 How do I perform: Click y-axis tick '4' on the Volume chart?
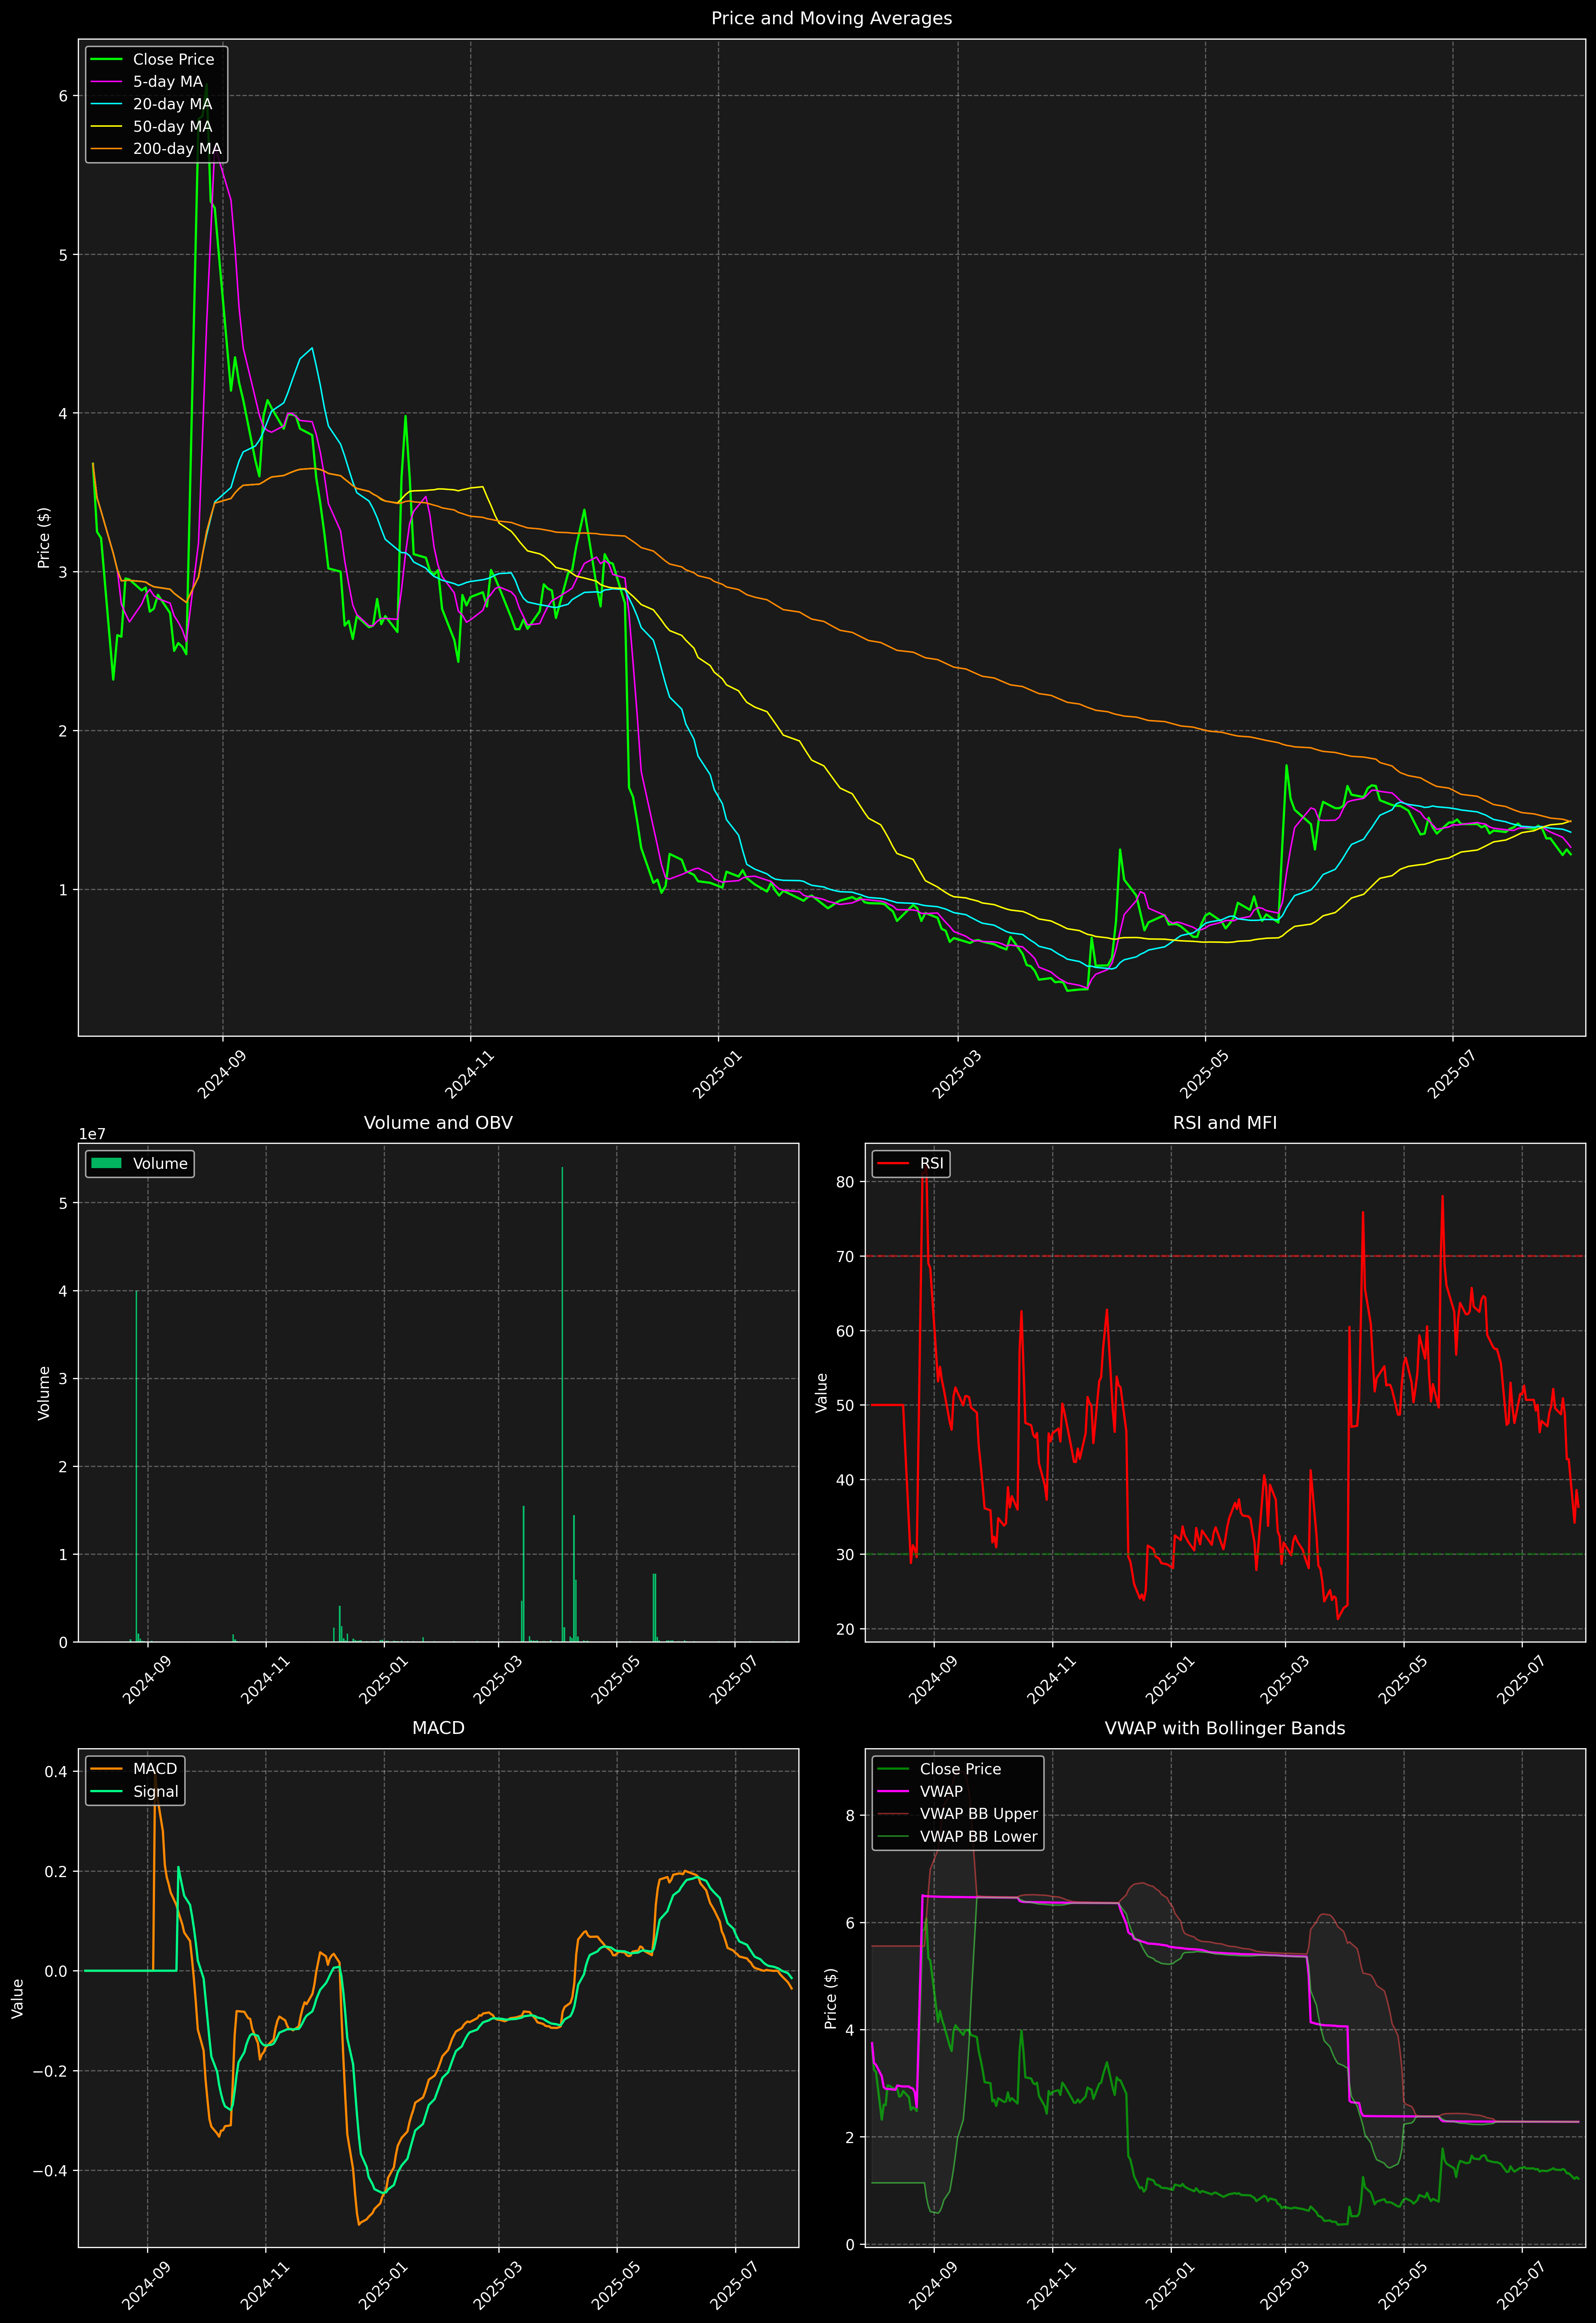(63, 1291)
